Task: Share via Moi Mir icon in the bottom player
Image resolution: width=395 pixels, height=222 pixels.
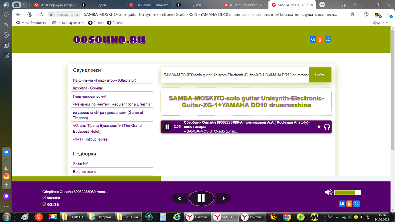Action: [356, 203]
